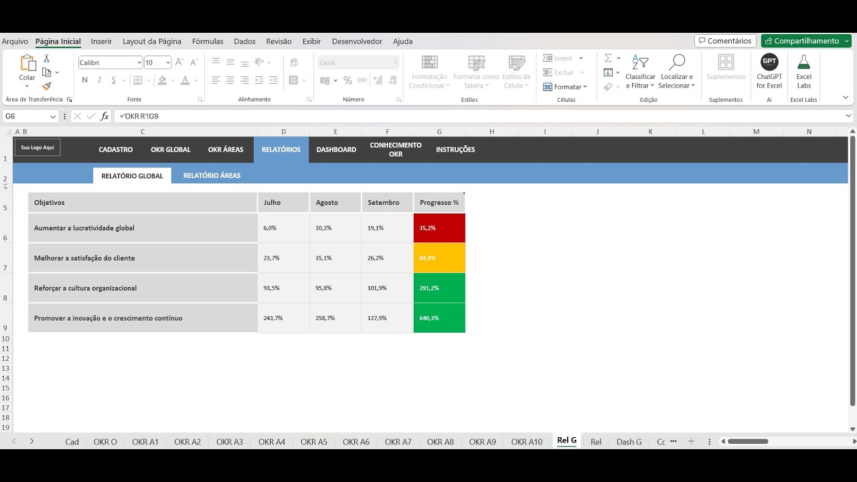Click the cell borders icon
This screenshot has height=482, width=857.
point(138,80)
